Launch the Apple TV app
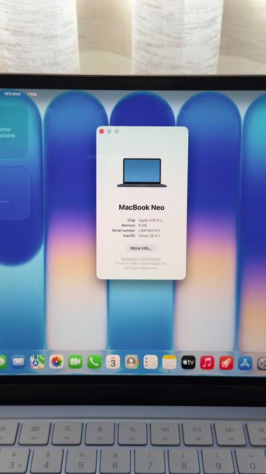The image size is (266, 474). coord(188,362)
